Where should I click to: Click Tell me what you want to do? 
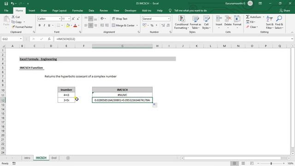tap(190, 11)
